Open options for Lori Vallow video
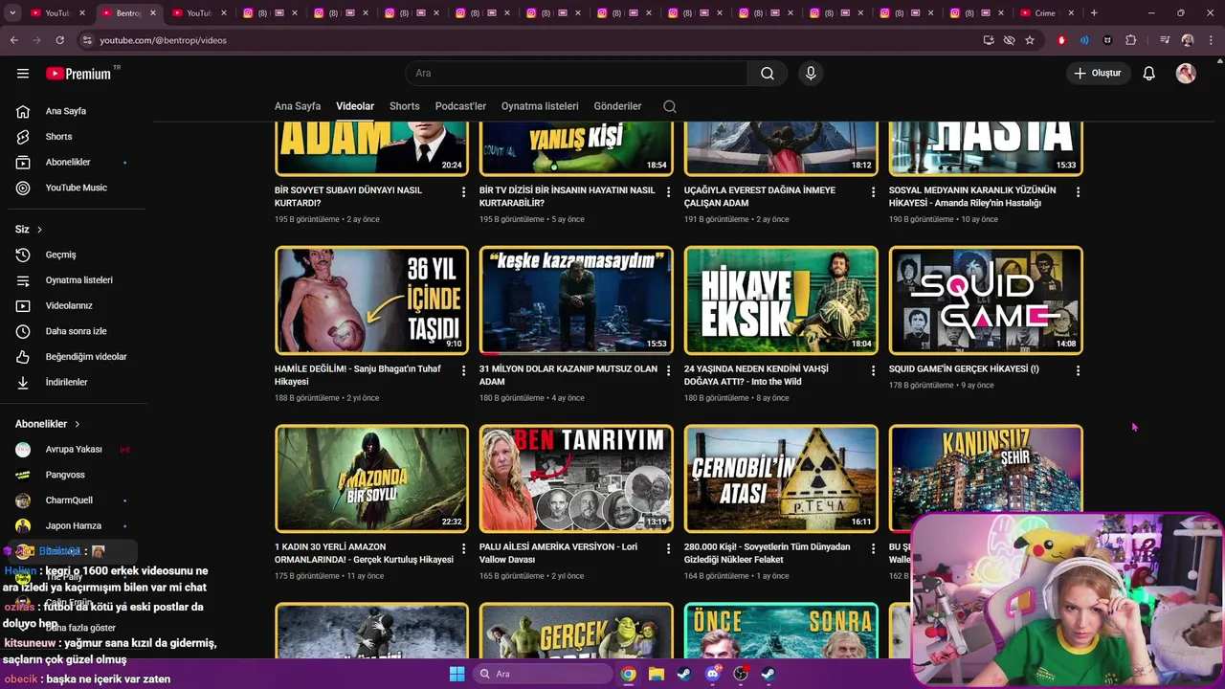 [x=668, y=548]
